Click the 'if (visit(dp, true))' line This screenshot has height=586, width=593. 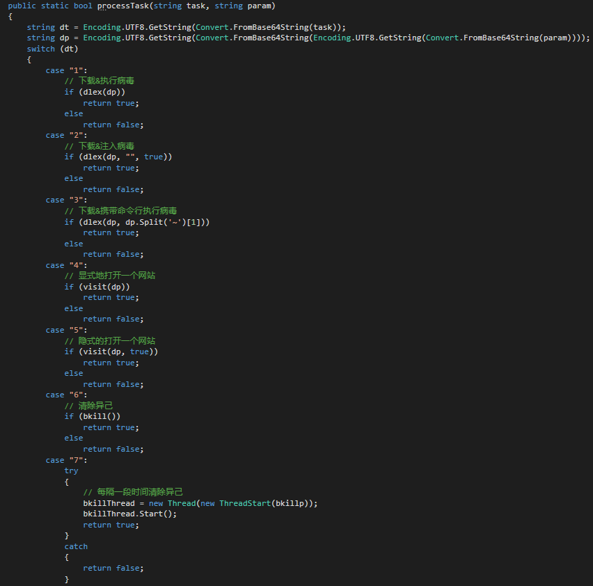click(x=111, y=351)
